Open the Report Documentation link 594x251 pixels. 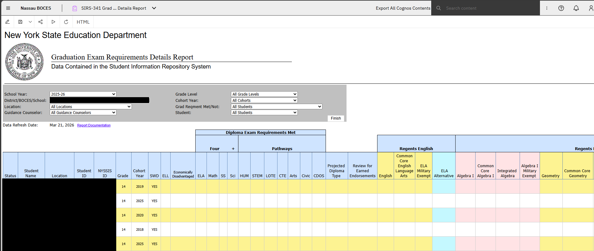[x=94, y=125]
